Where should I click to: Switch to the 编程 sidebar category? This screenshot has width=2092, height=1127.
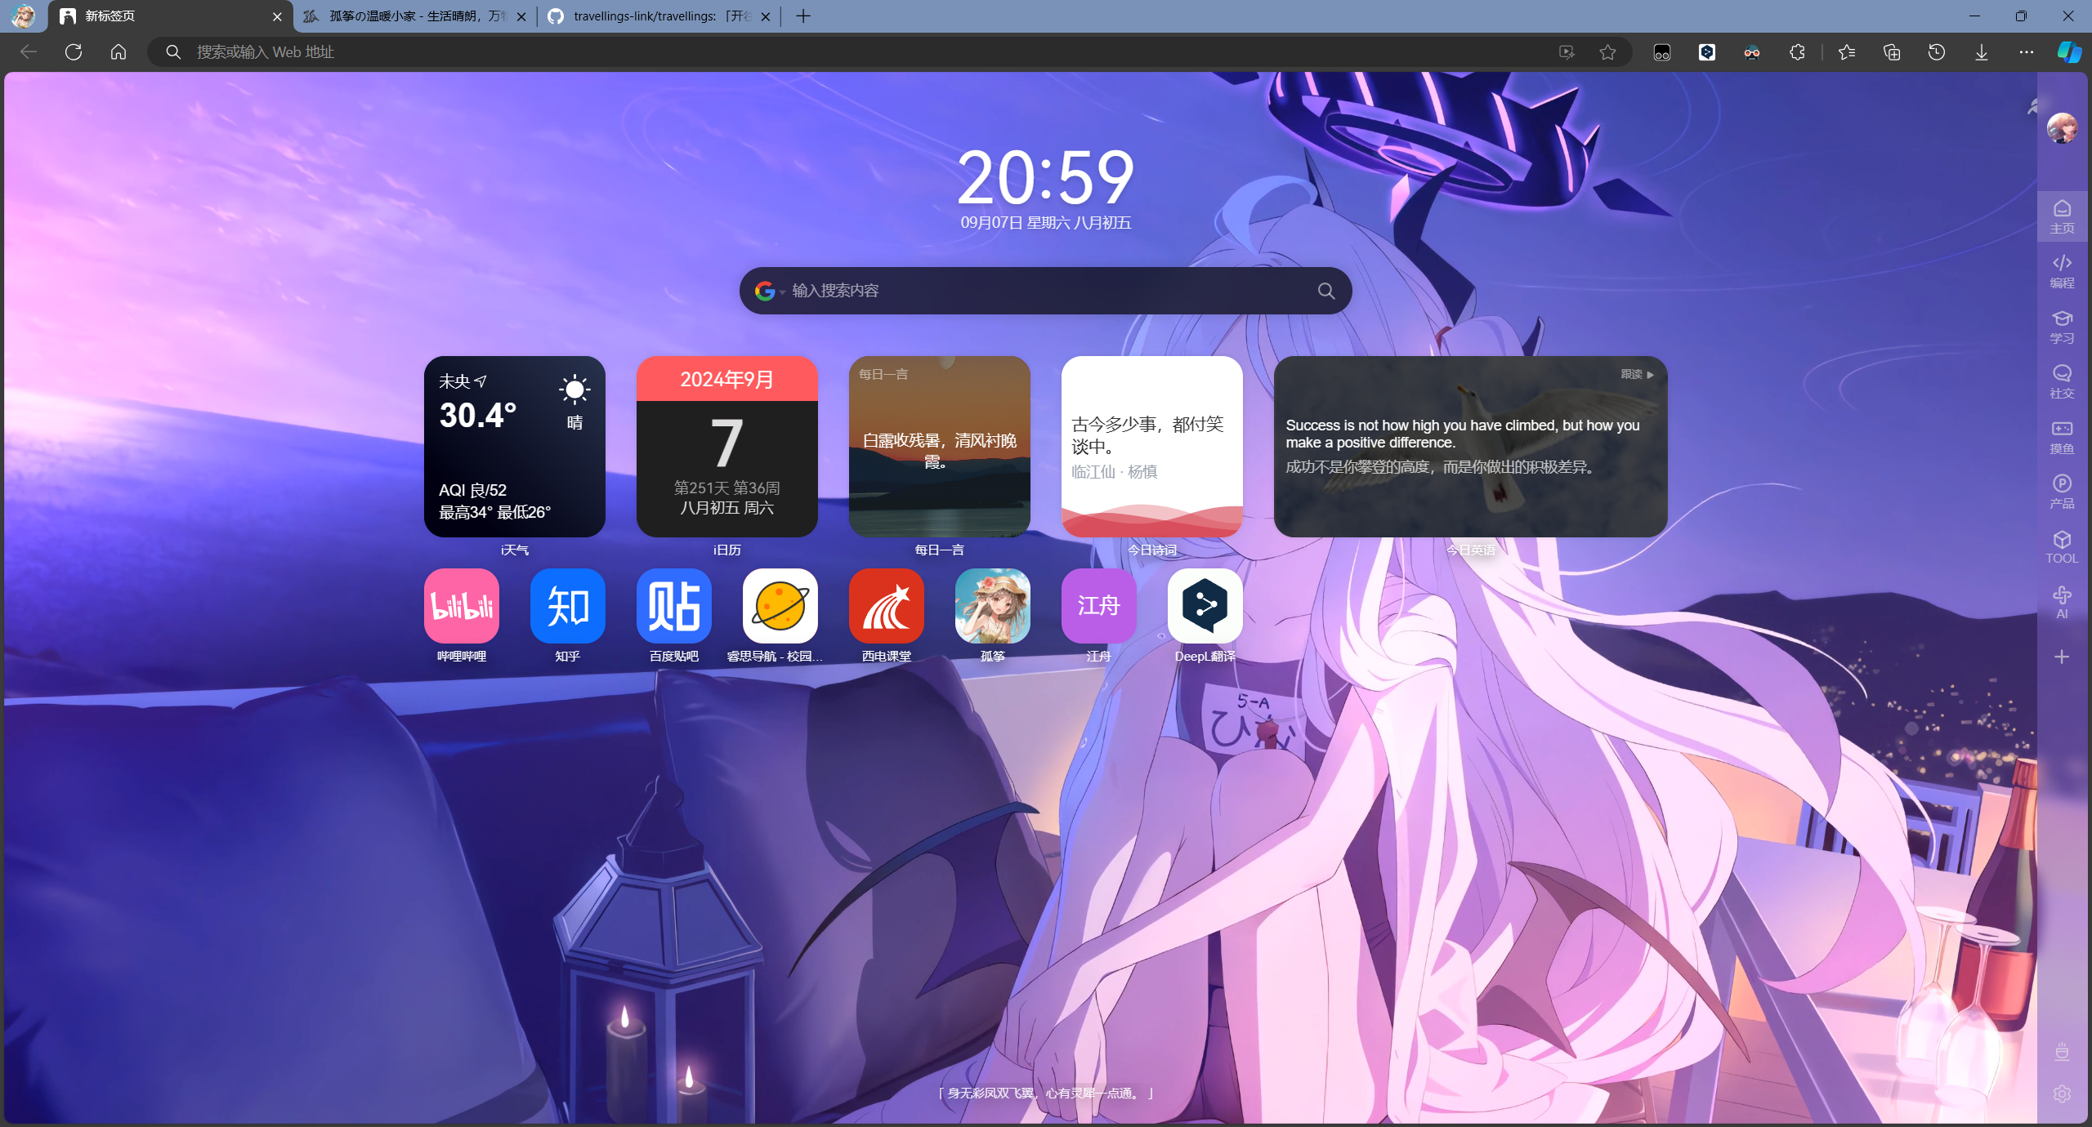click(x=2062, y=270)
